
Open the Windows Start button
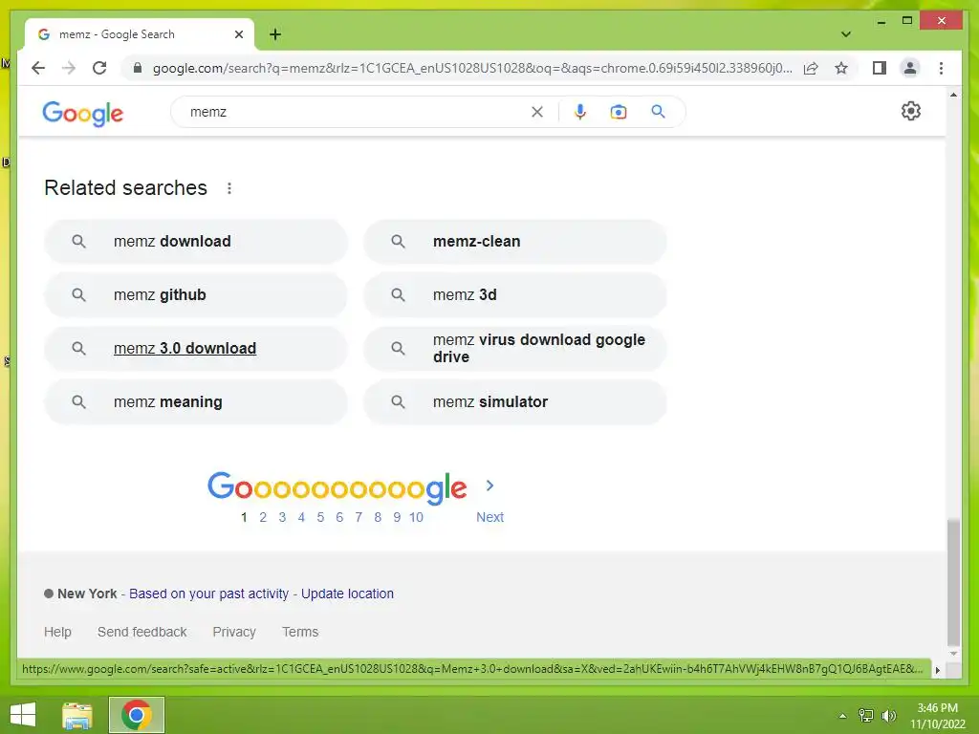(23, 715)
